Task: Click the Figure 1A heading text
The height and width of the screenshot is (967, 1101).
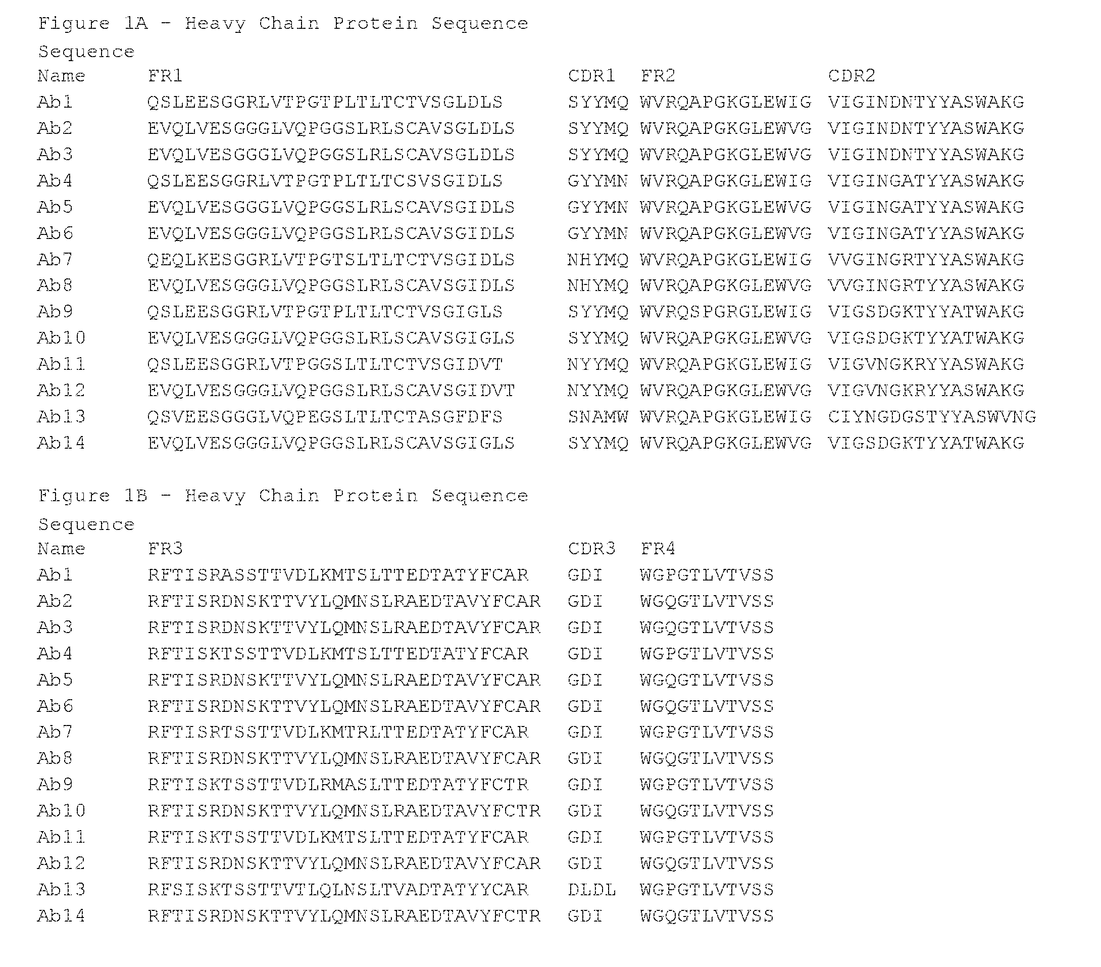Action: (x=283, y=24)
